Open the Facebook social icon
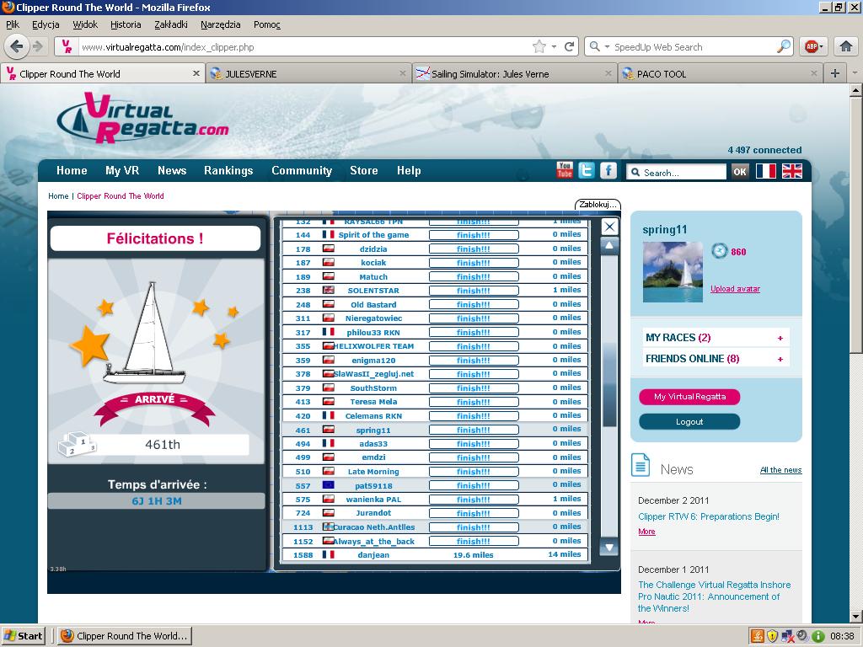 pos(608,170)
